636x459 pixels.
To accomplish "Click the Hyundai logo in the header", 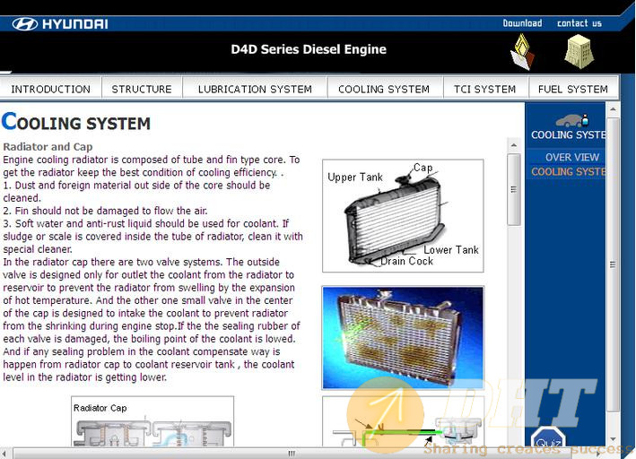I will [60, 24].
